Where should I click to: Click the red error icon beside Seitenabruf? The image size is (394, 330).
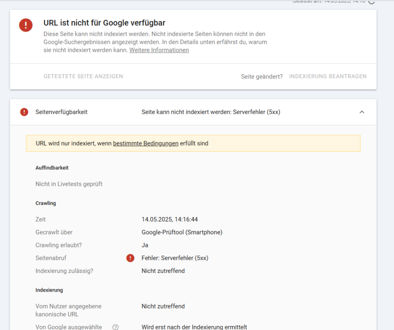point(130,258)
